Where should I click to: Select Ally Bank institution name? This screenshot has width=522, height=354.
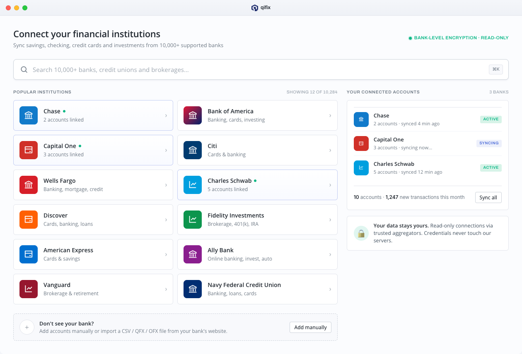[220, 250]
